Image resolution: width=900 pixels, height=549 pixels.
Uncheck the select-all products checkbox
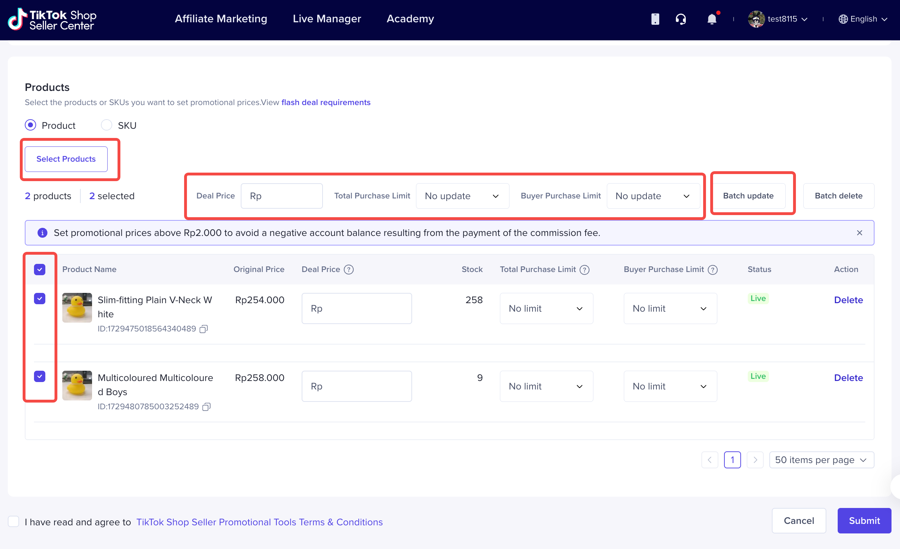pos(39,270)
